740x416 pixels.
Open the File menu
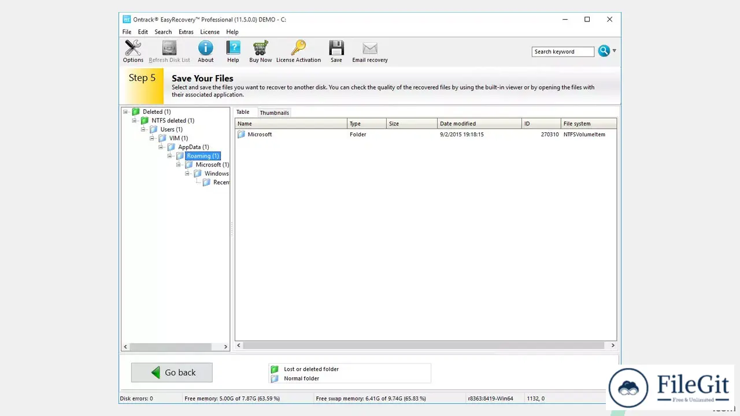(x=127, y=32)
